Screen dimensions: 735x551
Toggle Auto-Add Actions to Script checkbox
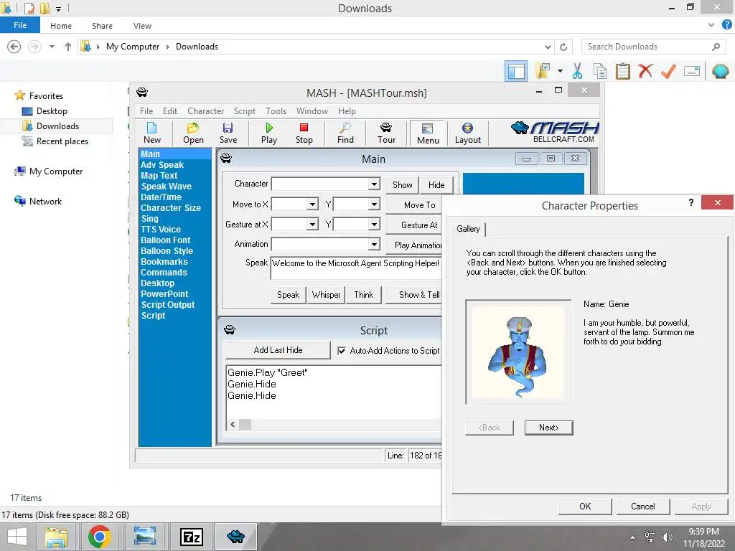[x=342, y=350]
